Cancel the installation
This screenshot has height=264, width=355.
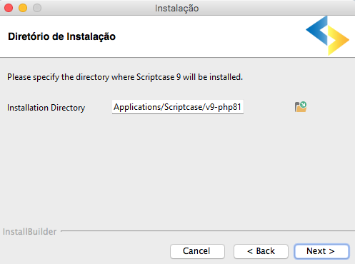pos(197,251)
